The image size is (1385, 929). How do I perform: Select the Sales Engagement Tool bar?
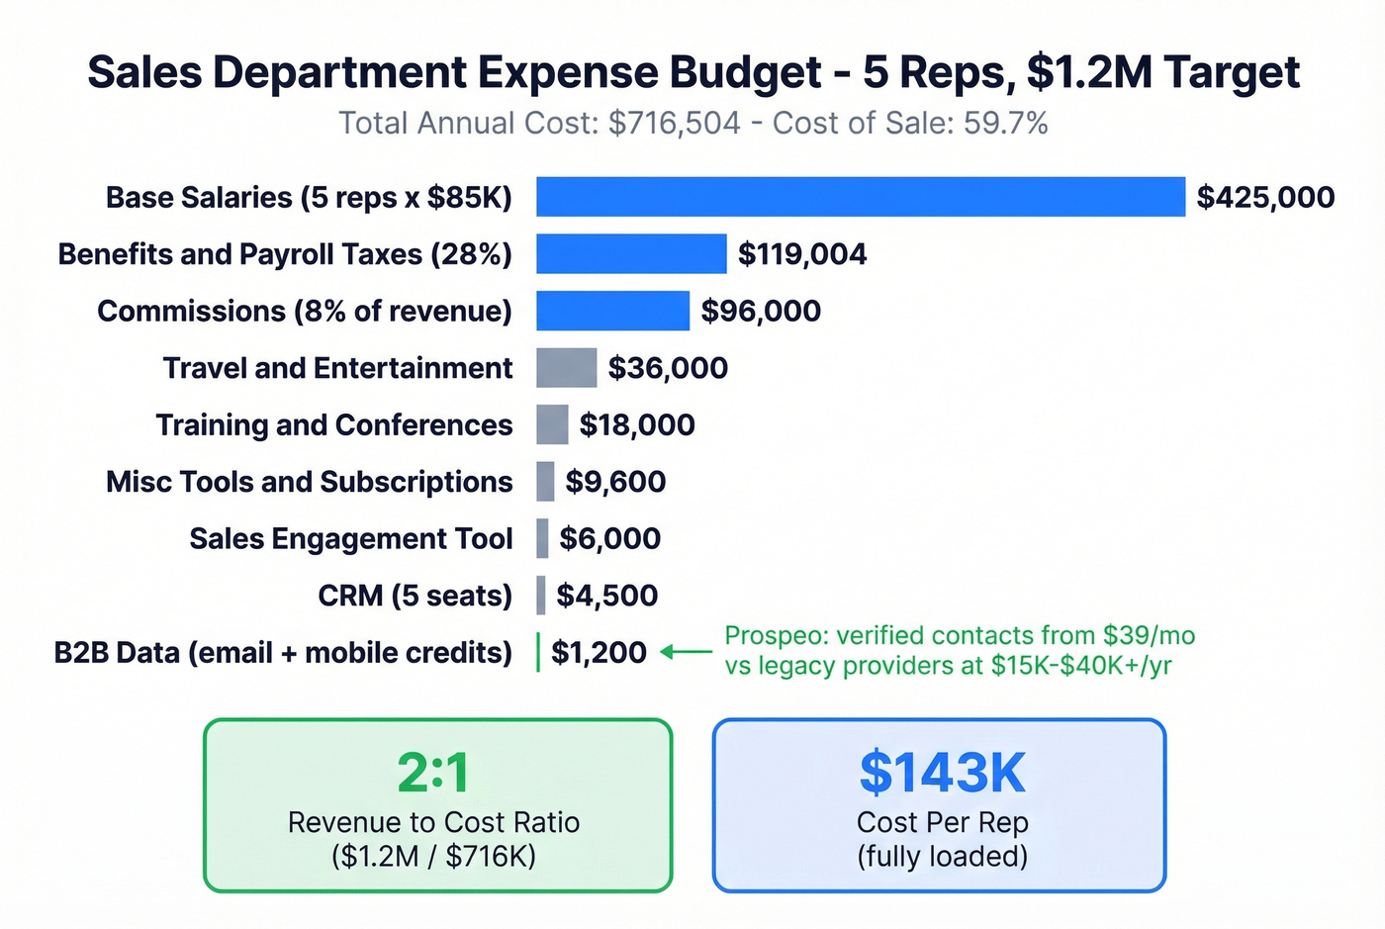point(543,538)
